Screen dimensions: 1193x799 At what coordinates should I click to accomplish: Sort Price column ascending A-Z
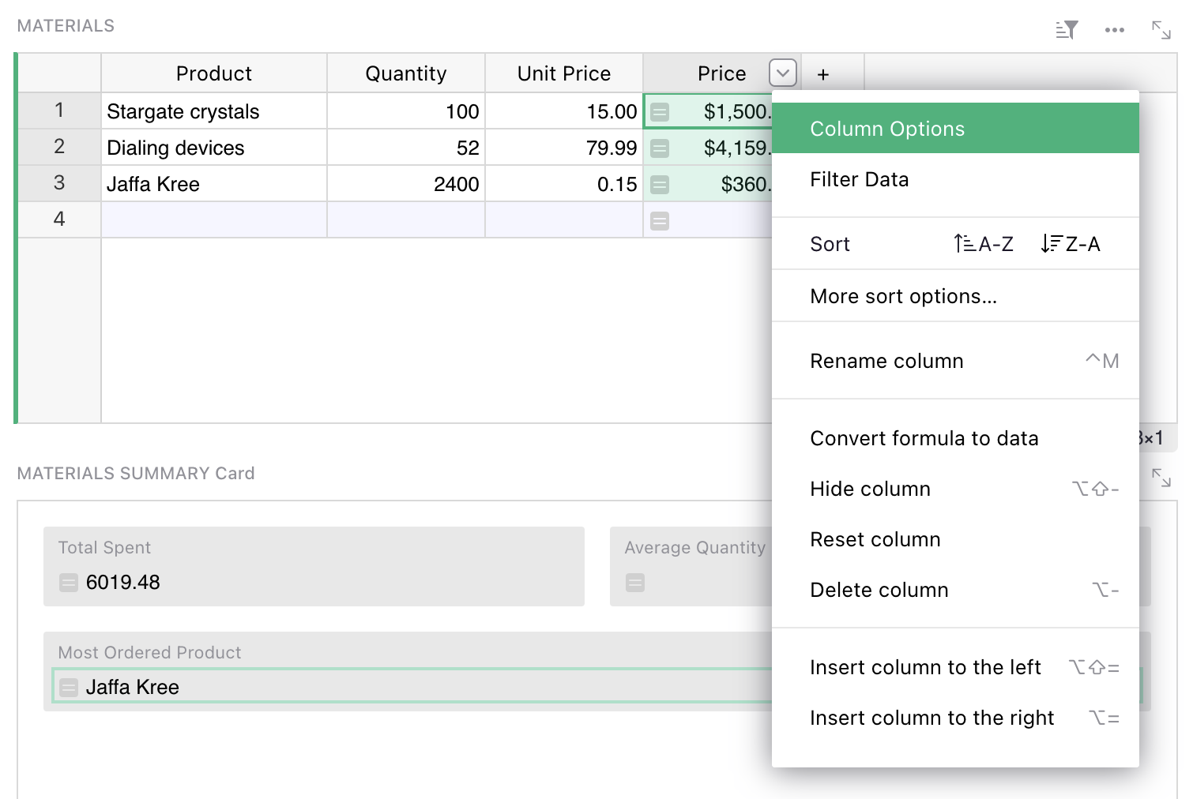pos(984,244)
